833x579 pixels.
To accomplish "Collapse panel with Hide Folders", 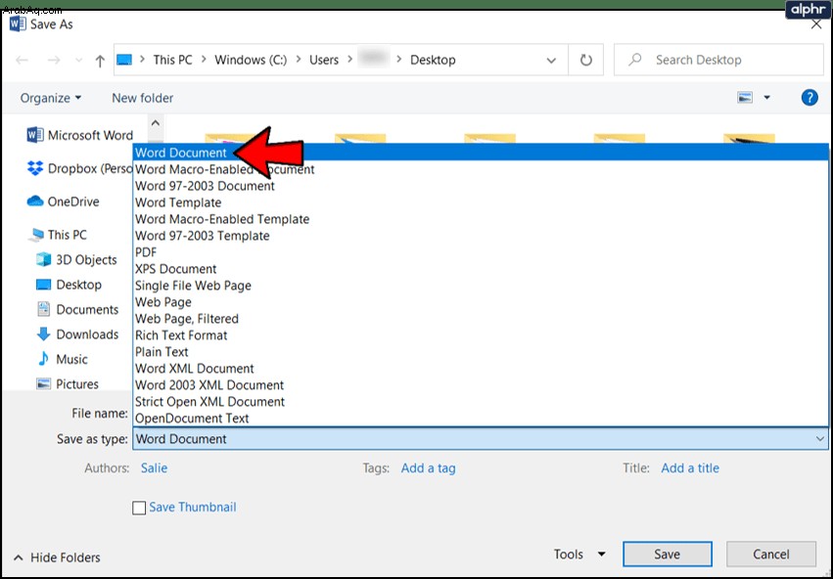I will [x=57, y=557].
